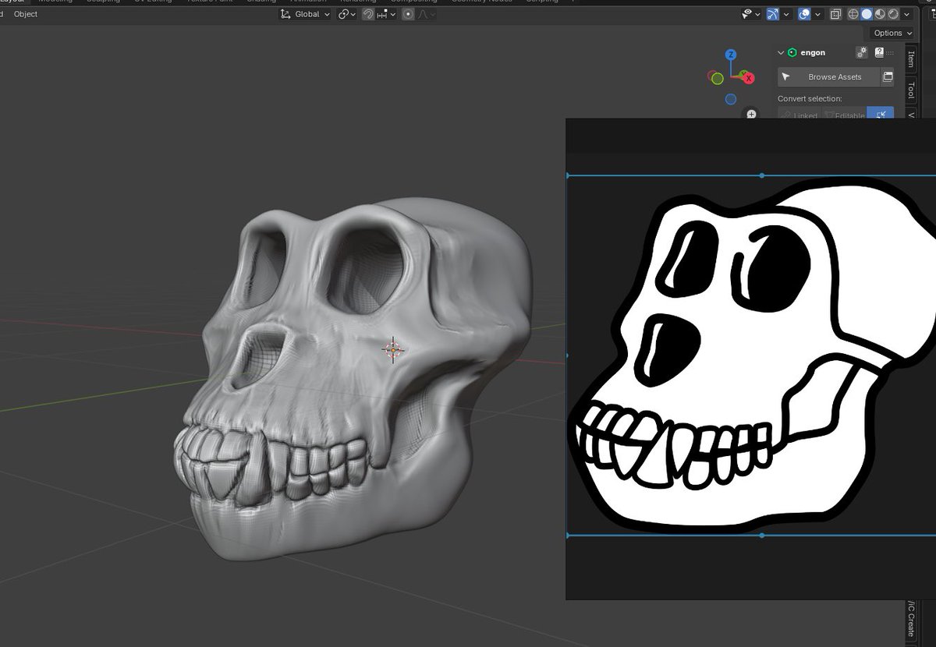This screenshot has width=936, height=647.
Task: Click the green Y axis gizmo circle
Action: coord(716,77)
